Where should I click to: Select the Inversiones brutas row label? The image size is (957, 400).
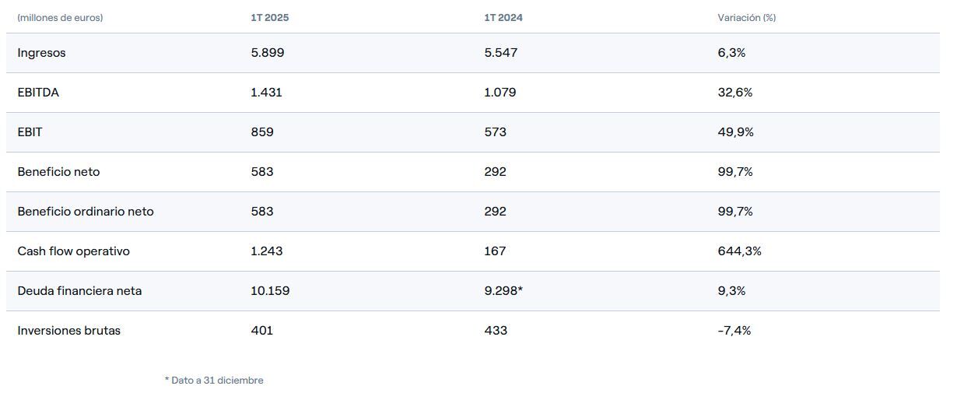(x=68, y=331)
